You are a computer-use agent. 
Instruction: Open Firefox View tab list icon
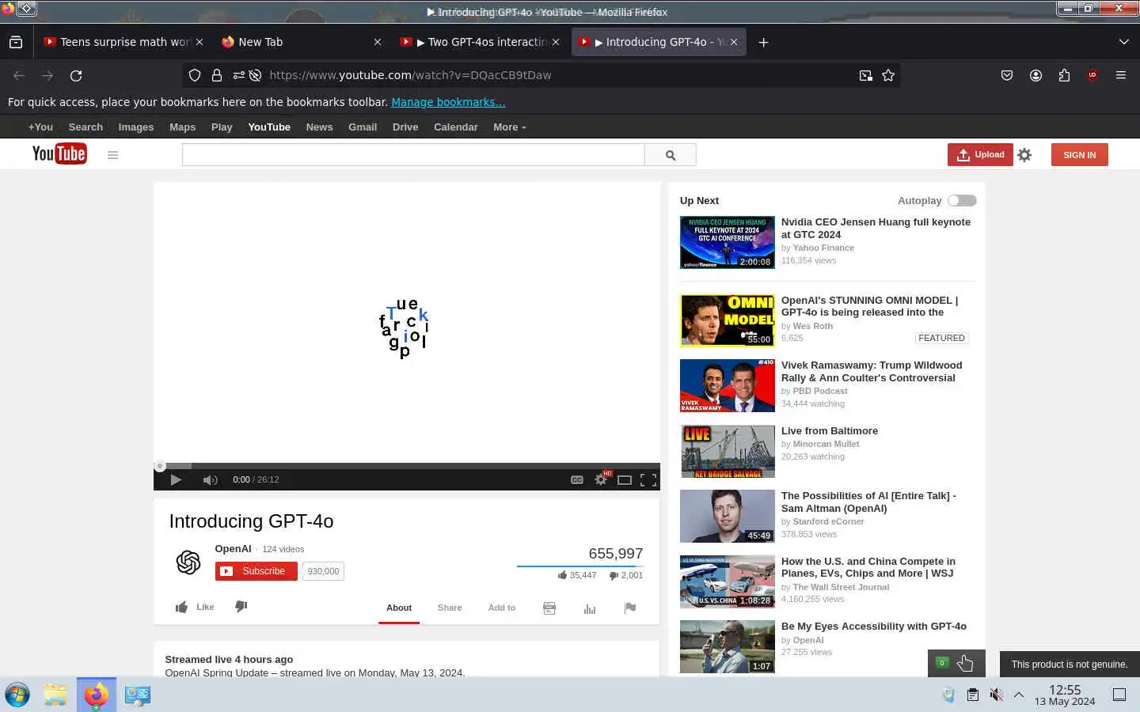pyautogui.click(x=16, y=42)
